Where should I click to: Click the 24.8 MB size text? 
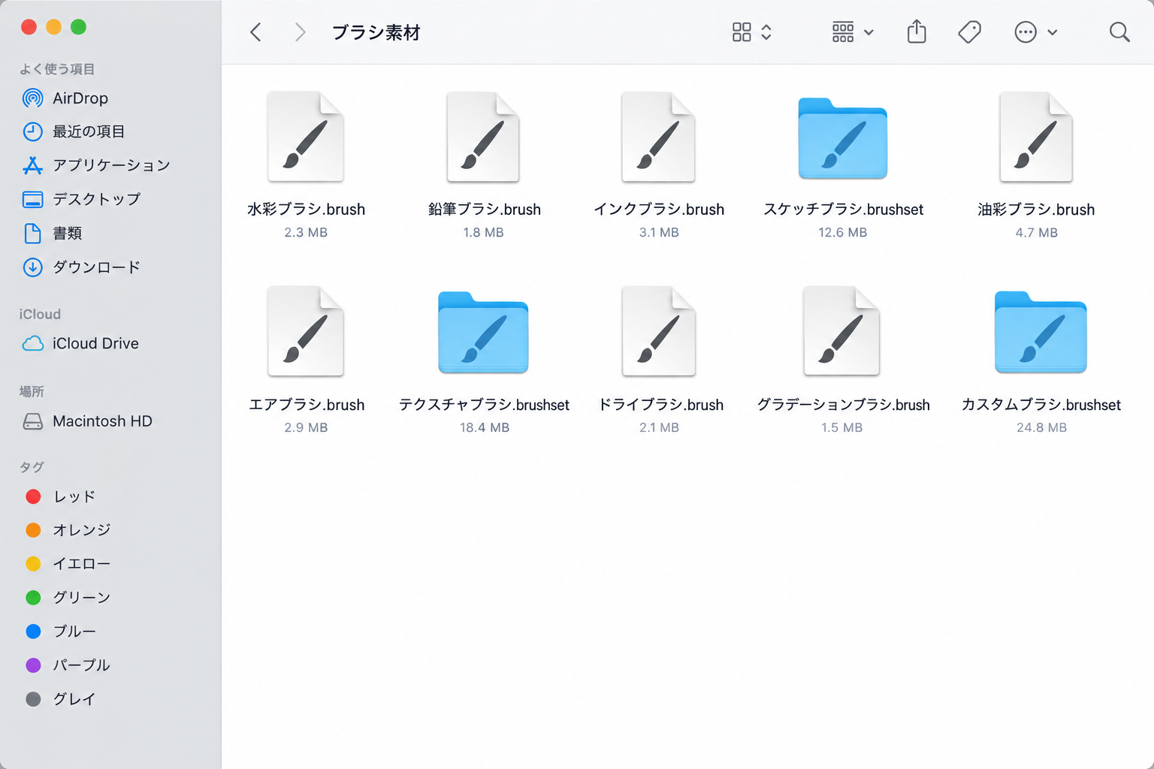(x=1041, y=427)
